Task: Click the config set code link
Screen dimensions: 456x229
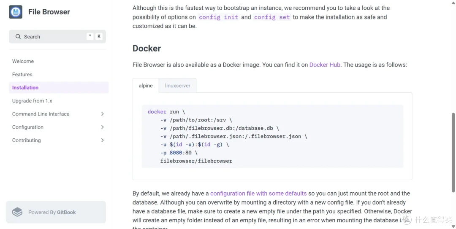Action: (x=272, y=17)
